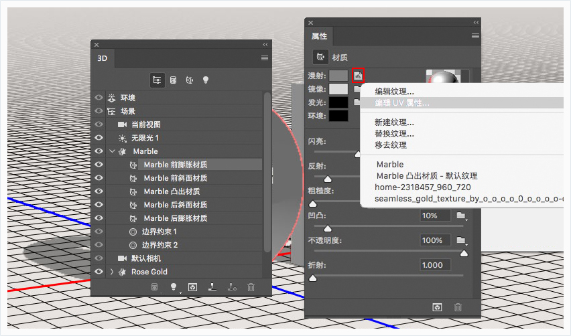Open the 属性 panel flyout menu
571x336 pixels.
click(475, 35)
